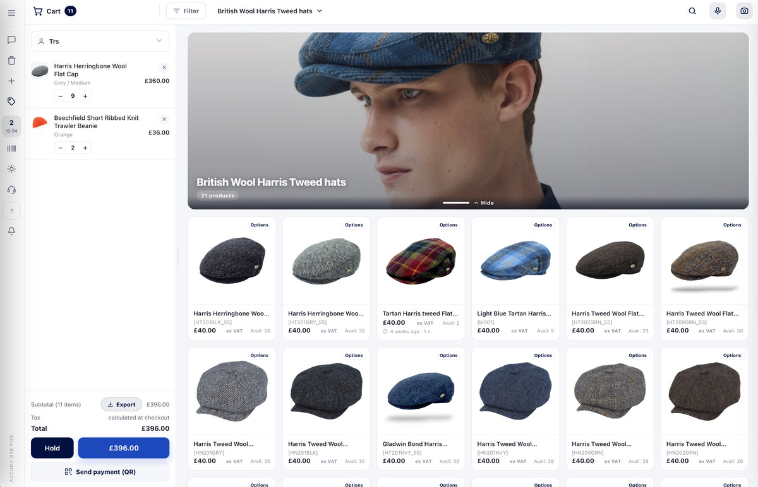Open the notifications bell icon

click(x=11, y=232)
